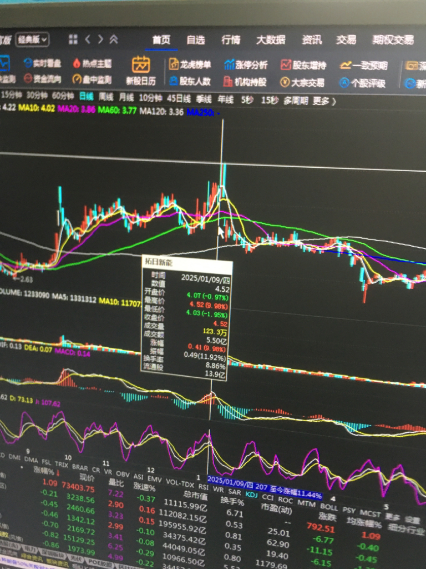Select the VOL-TDX indicator tab
The height and width of the screenshot is (569, 426).
(180, 483)
